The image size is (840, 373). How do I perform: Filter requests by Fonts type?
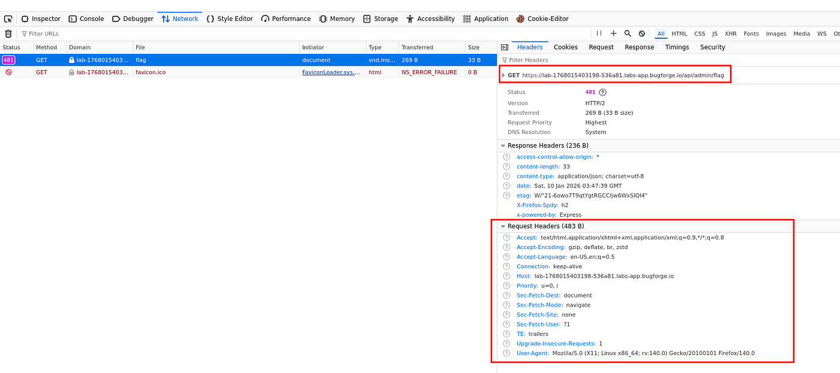pos(751,34)
